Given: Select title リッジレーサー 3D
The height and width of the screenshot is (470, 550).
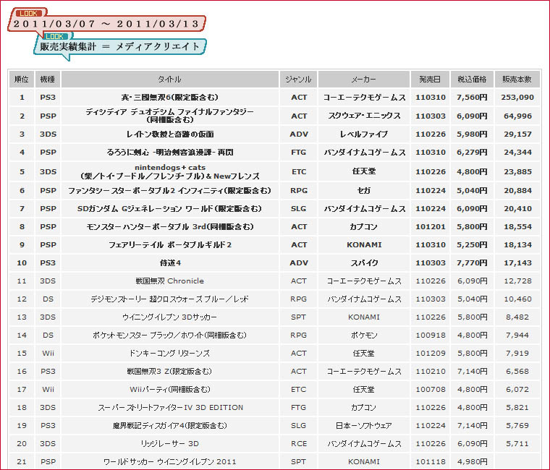Looking at the screenshot, I should pos(170,444).
